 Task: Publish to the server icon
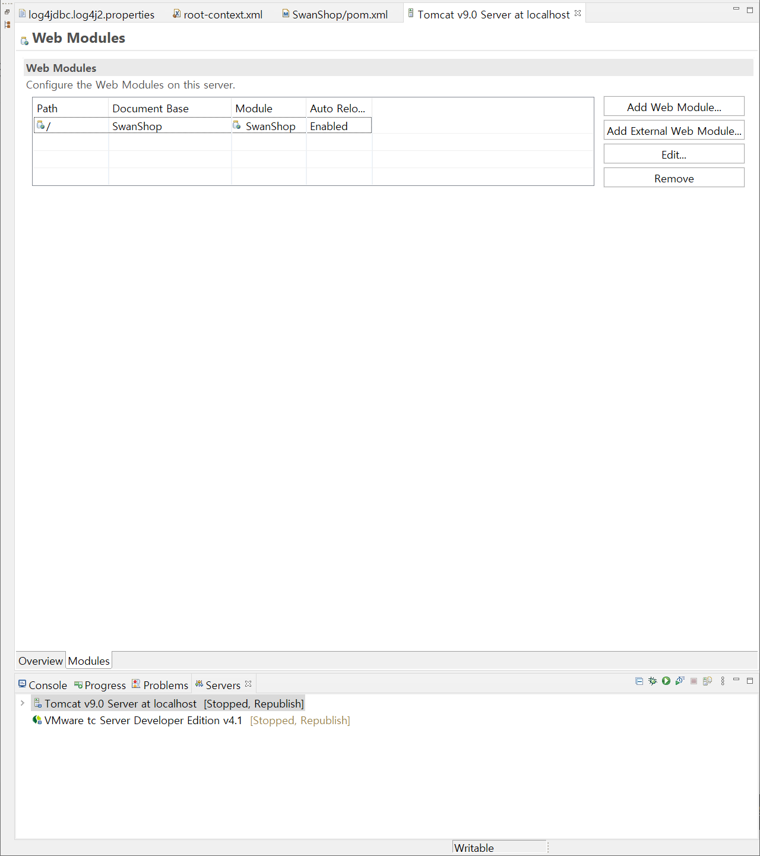pyautogui.click(x=707, y=681)
